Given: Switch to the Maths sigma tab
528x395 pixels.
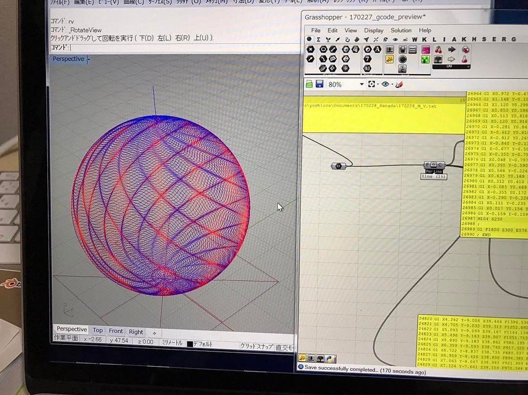Looking at the screenshot, I should coord(319,39).
